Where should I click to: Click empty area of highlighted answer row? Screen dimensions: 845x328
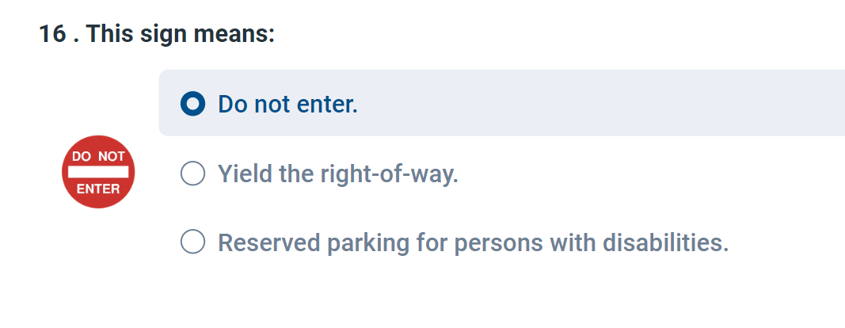pos(593,103)
